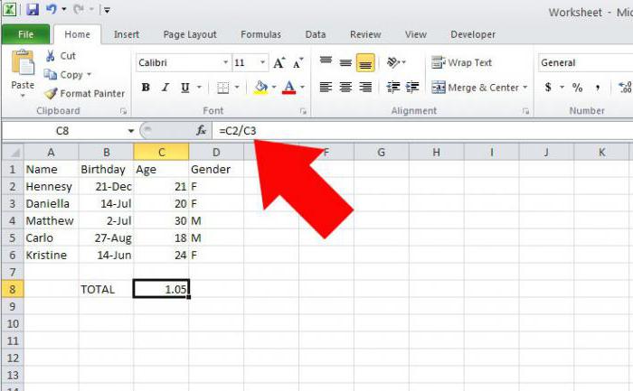Expand the Borders dropdown arrow
This screenshot has height=391, width=633.
coord(237,87)
